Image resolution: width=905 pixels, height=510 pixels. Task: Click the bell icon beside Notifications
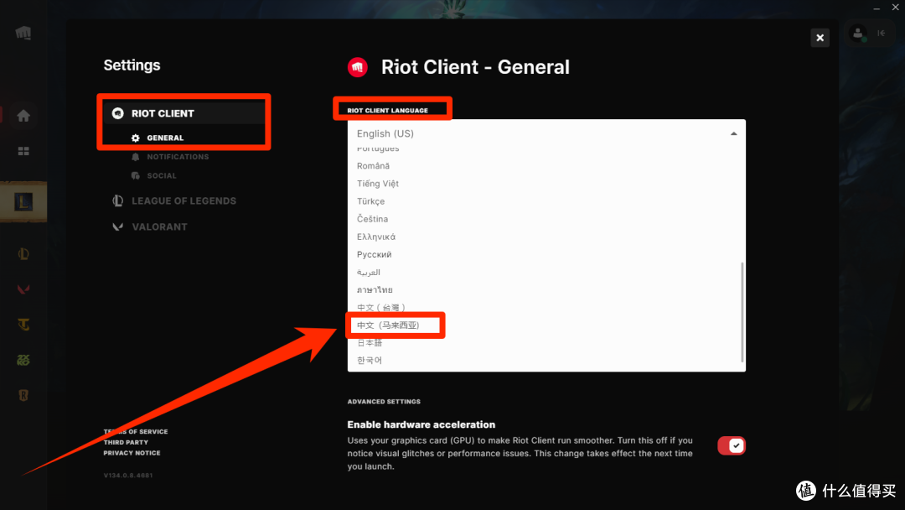click(136, 157)
